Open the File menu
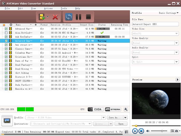Image resolution: width=181 pixels, height=136 pixels. [x=7, y=8]
